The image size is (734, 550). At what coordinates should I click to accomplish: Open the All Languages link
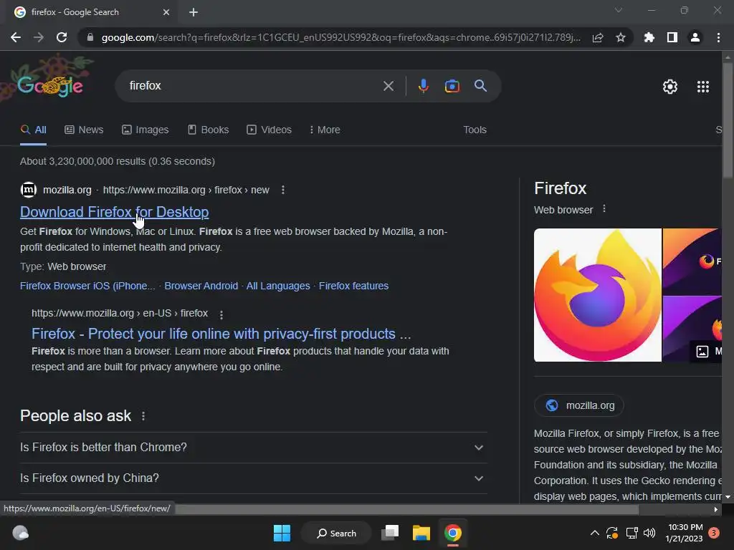point(278,286)
